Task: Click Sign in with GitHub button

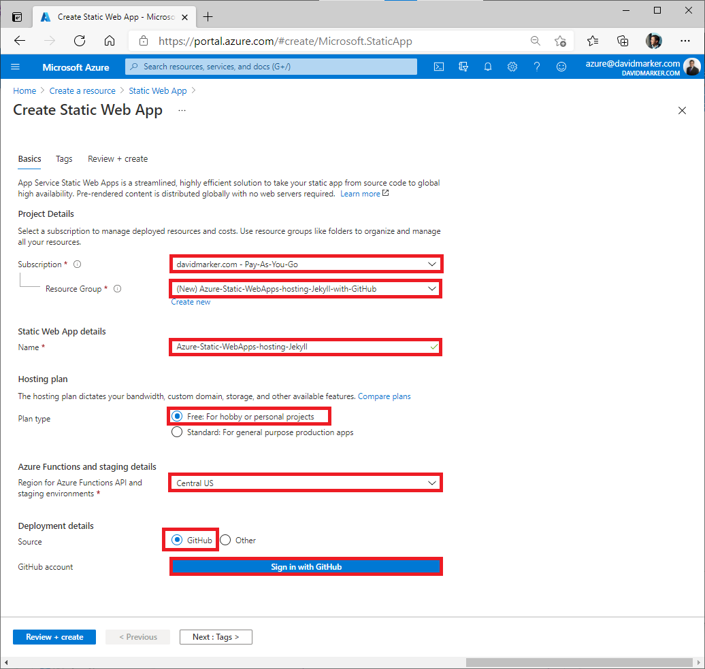Action: point(306,567)
